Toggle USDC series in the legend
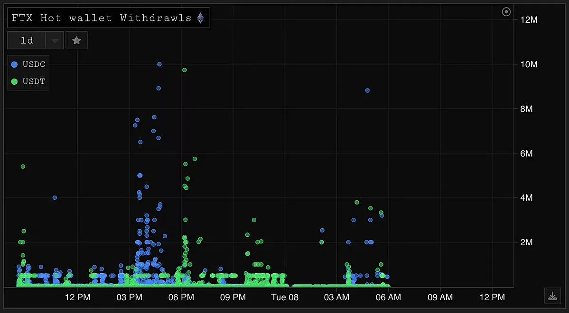This screenshot has height=313, width=569. click(x=28, y=64)
